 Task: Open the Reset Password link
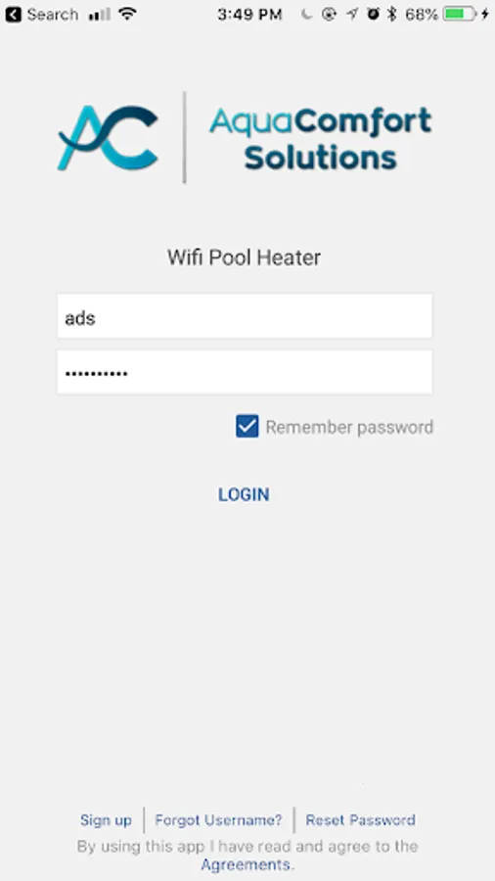coord(360,819)
